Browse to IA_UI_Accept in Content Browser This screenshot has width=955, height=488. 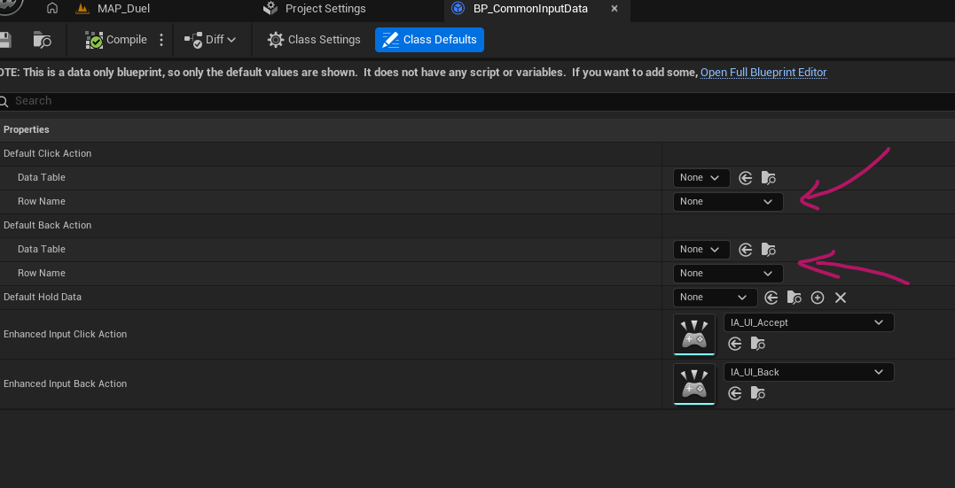point(757,344)
